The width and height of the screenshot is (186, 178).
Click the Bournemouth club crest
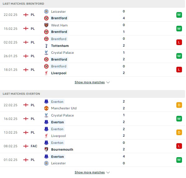(46, 149)
